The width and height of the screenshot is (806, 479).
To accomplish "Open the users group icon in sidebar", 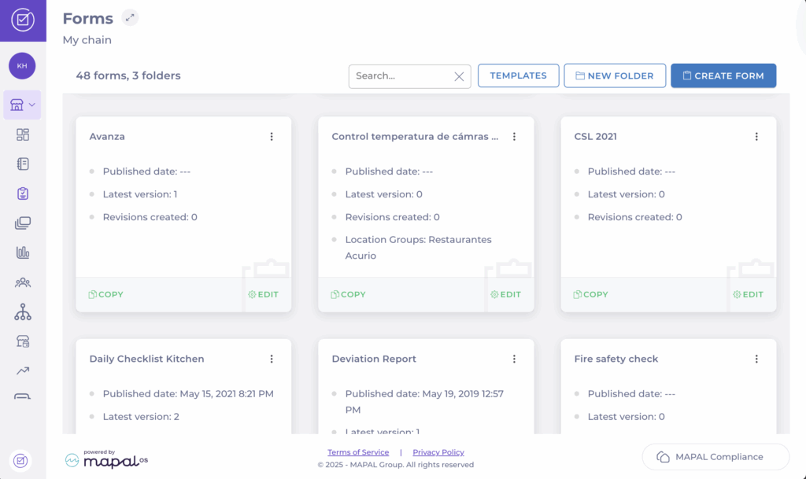I will (23, 282).
